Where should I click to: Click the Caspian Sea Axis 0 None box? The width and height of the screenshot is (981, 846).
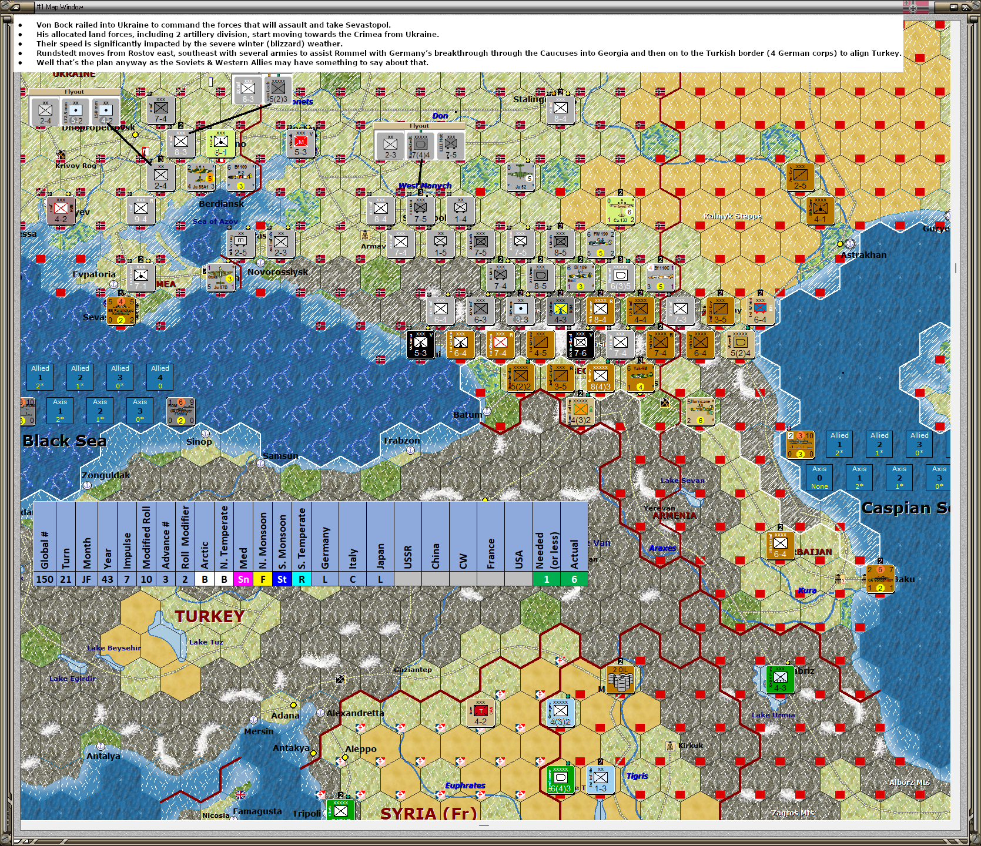[x=819, y=477]
